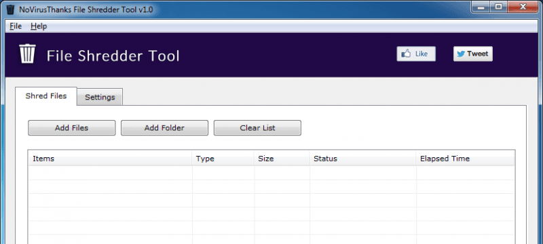Image resolution: width=543 pixels, height=244 pixels.
Task: Click the title bar trash can icon
Action: (11, 9)
